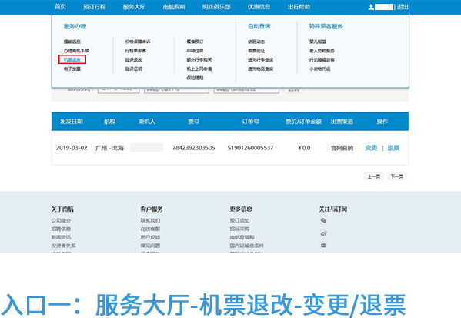Open 餐食预订 meal booking item
The height and width of the screenshot is (318, 461).
[x=195, y=42]
